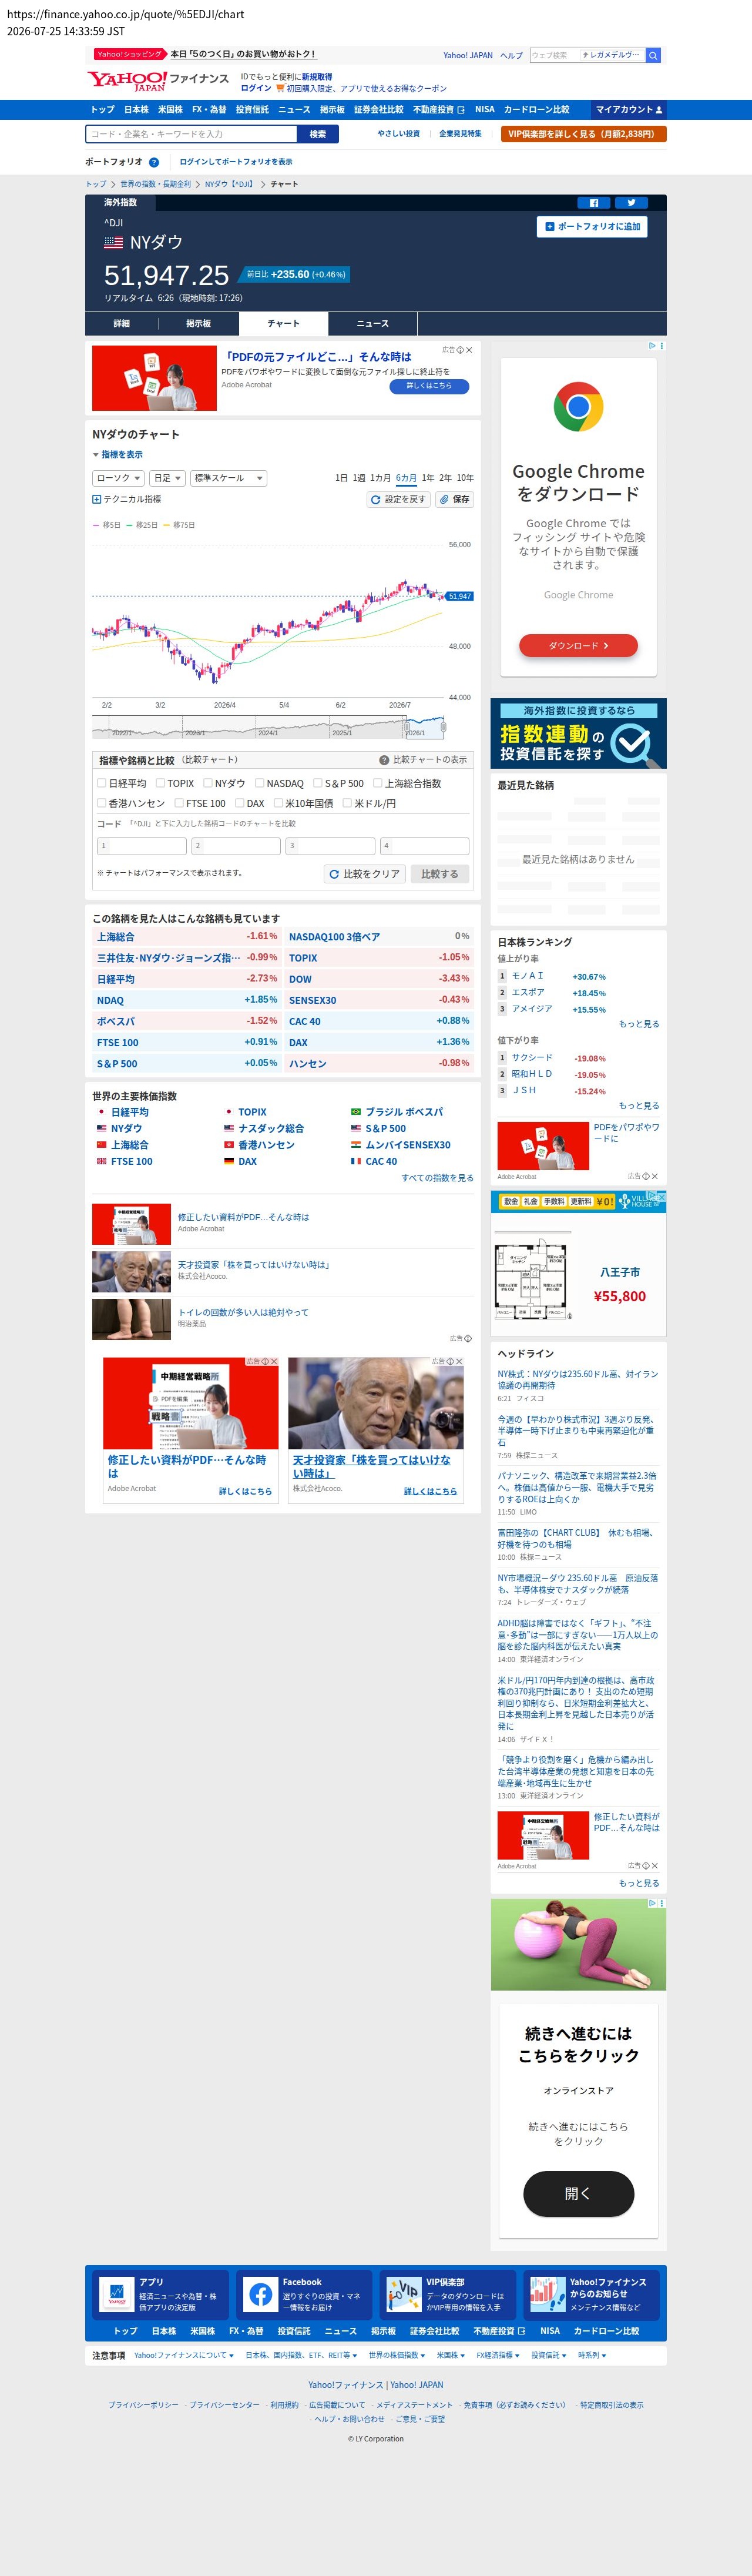Click the 設定を戻す button

398,499
